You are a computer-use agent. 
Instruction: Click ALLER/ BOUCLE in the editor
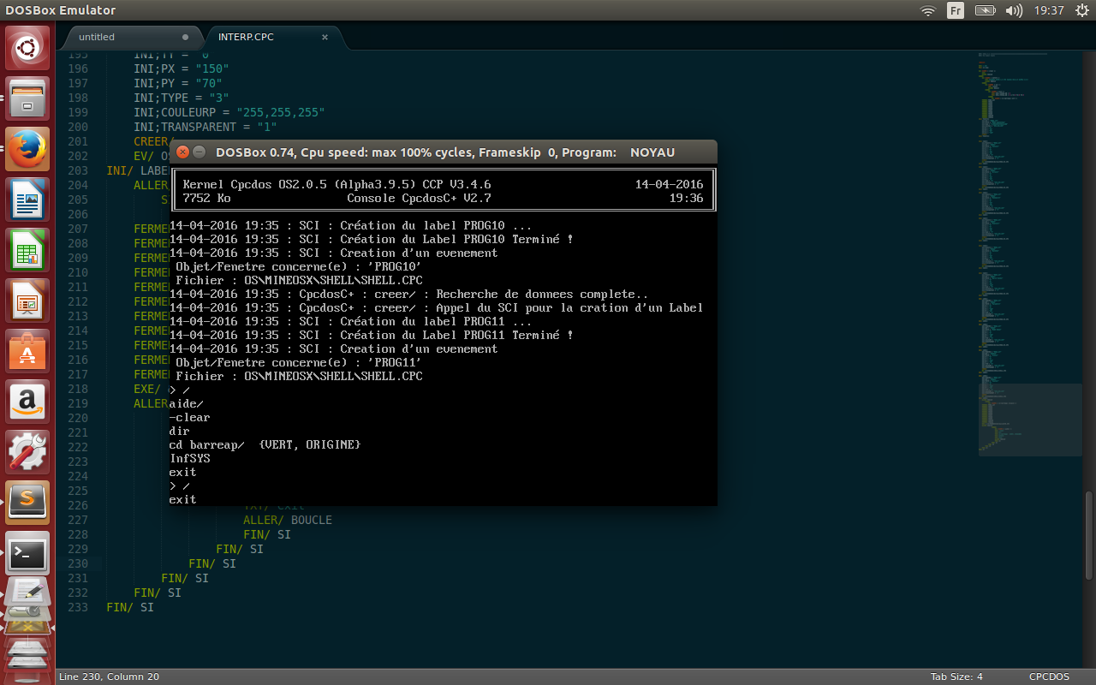click(288, 520)
